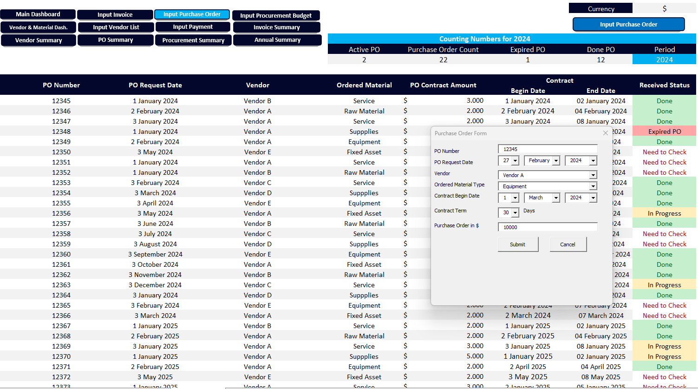Open the Contract Begin Date month dropdown showing March
Viewport: 698px width, 389px height.
556,198
